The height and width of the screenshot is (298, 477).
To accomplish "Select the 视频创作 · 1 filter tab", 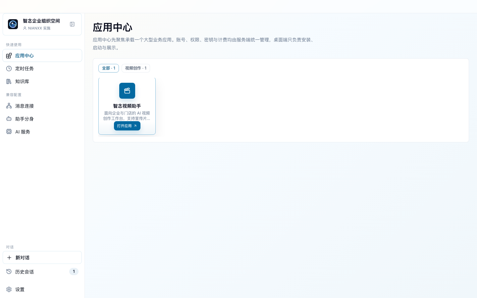I will point(136,68).
